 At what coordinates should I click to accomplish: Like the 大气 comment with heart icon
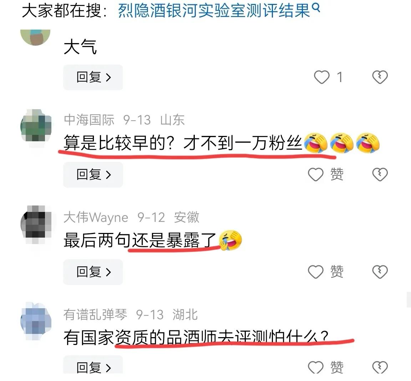pos(321,77)
